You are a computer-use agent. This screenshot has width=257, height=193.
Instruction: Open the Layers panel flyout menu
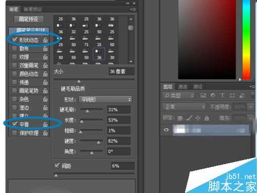(x=252, y=86)
